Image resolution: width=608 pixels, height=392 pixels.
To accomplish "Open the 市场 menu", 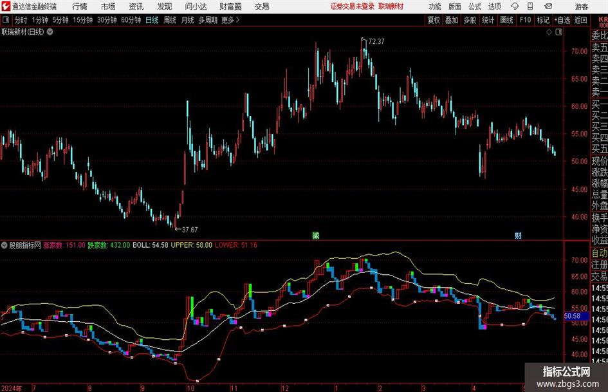I will click(x=108, y=6).
